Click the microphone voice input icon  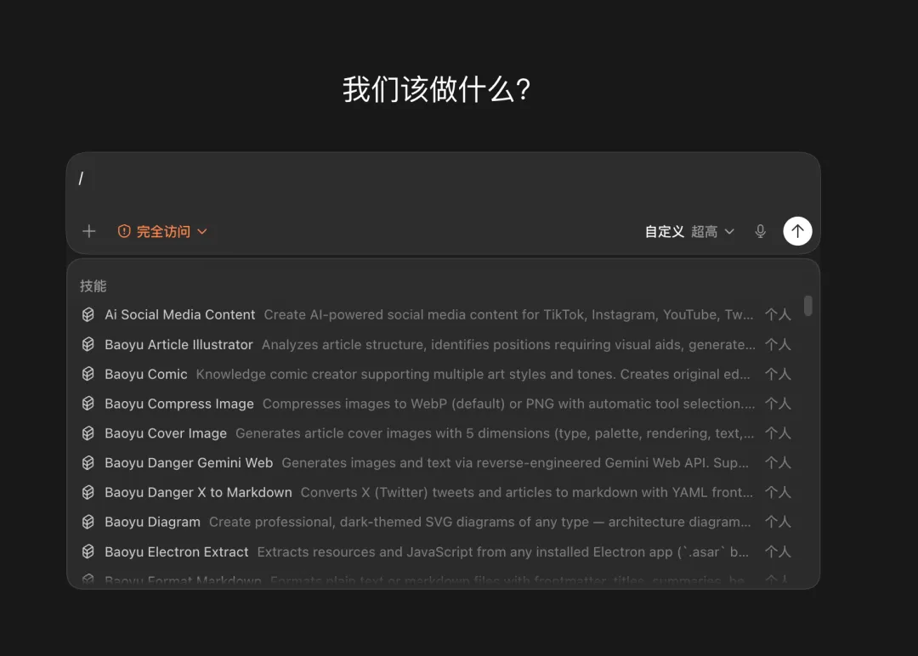tap(760, 231)
